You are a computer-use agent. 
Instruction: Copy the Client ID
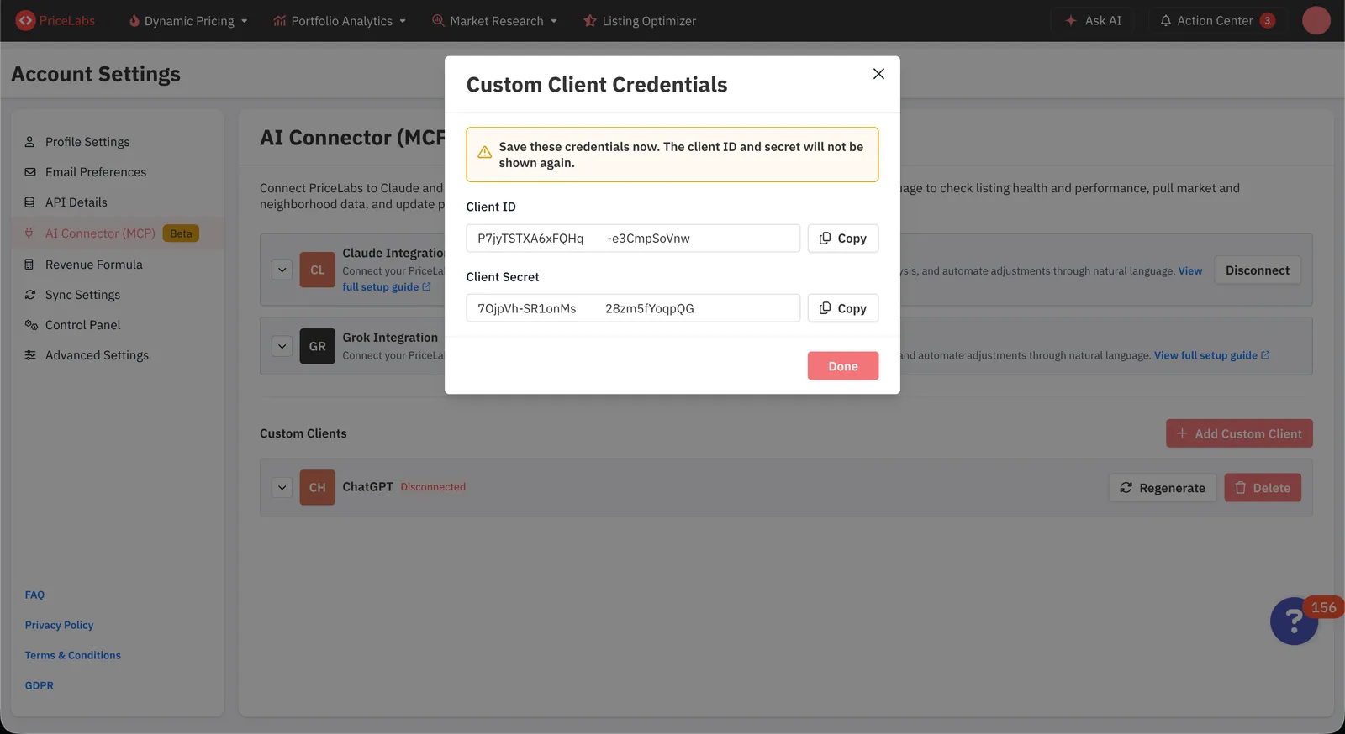point(843,239)
